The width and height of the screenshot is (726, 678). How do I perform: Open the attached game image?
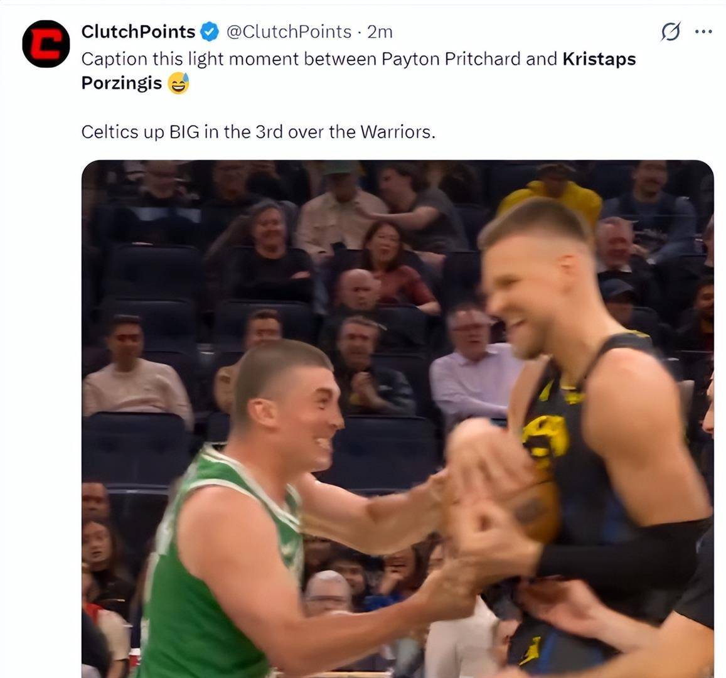tap(397, 419)
